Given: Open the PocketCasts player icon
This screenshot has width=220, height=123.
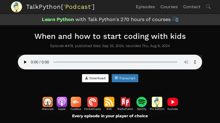Looking at the screenshot, I should 92,102.
